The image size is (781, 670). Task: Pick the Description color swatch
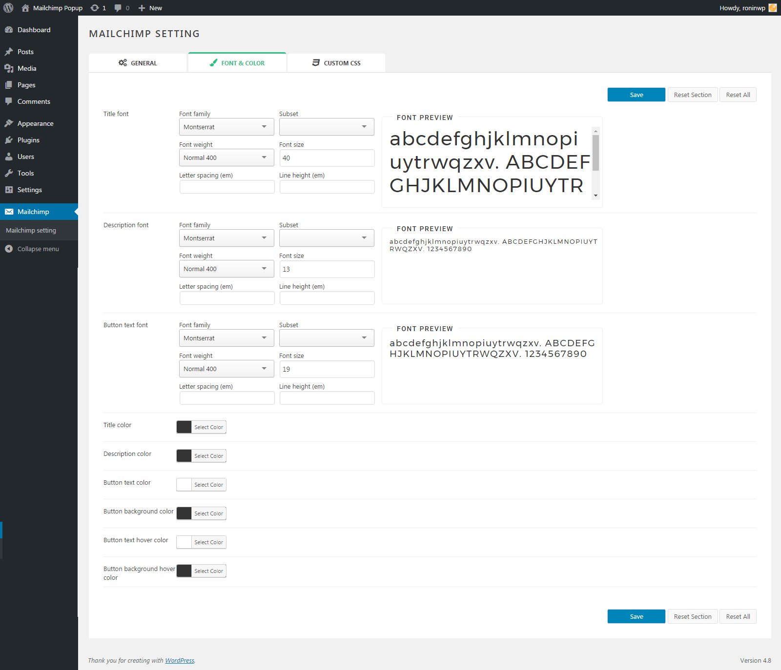tap(184, 456)
